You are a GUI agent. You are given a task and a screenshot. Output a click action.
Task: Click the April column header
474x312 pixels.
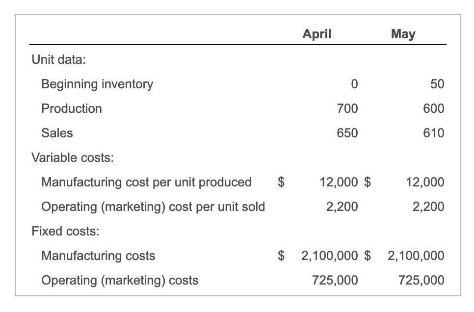[x=317, y=34]
